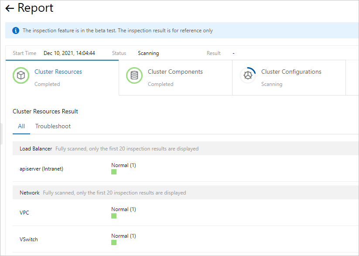
Task: Select the Troubleshoot tab
Action: coord(53,126)
